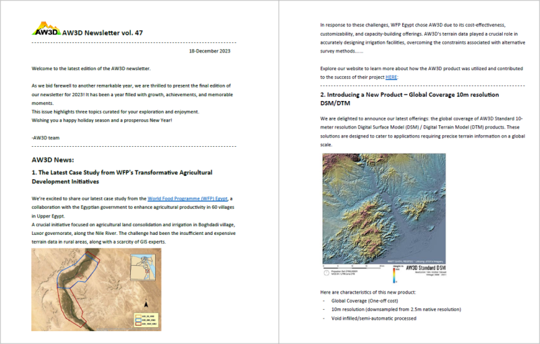The height and width of the screenshot is (344, 540).
Task: Click 'Welcome to the latest edition' sentence
Action: point(91,68)
